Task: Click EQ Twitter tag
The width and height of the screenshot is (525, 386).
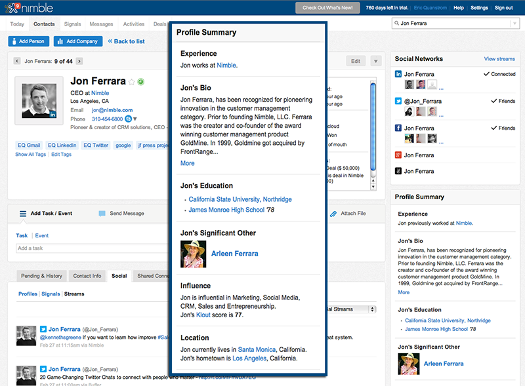Action: [96, 145]
